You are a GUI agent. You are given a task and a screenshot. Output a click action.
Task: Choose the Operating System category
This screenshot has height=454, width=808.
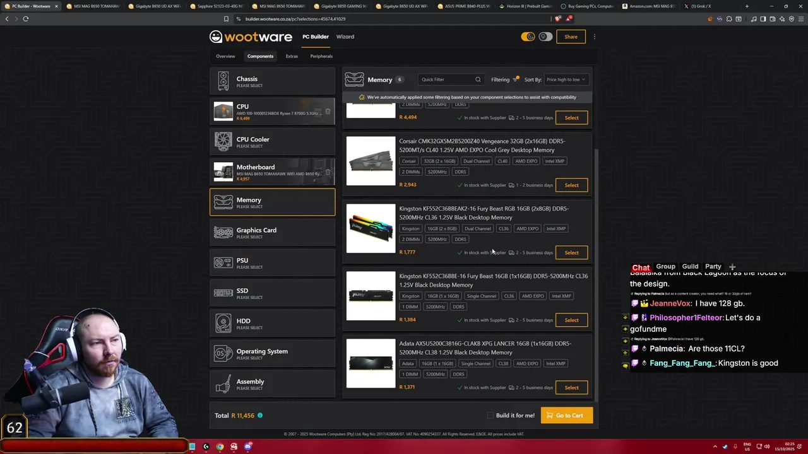click(272, 354)
